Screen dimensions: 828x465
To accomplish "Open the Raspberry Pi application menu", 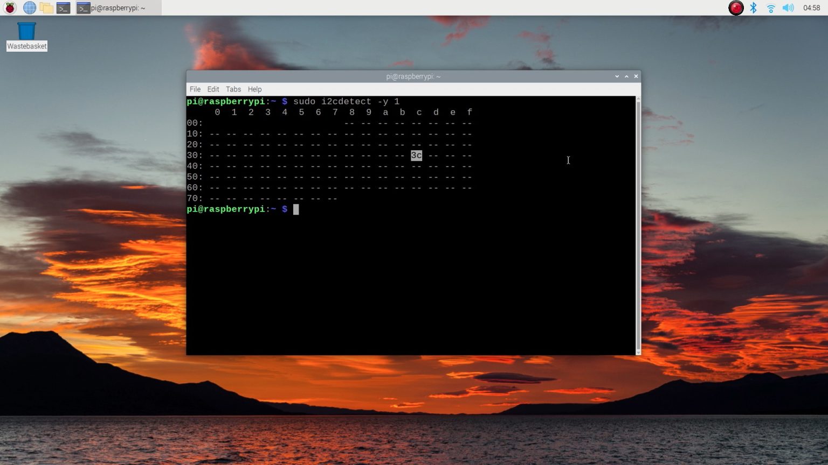I will [x=11, y=8].
